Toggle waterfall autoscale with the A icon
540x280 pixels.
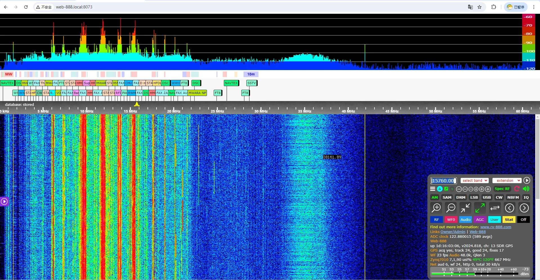[439, 189]
